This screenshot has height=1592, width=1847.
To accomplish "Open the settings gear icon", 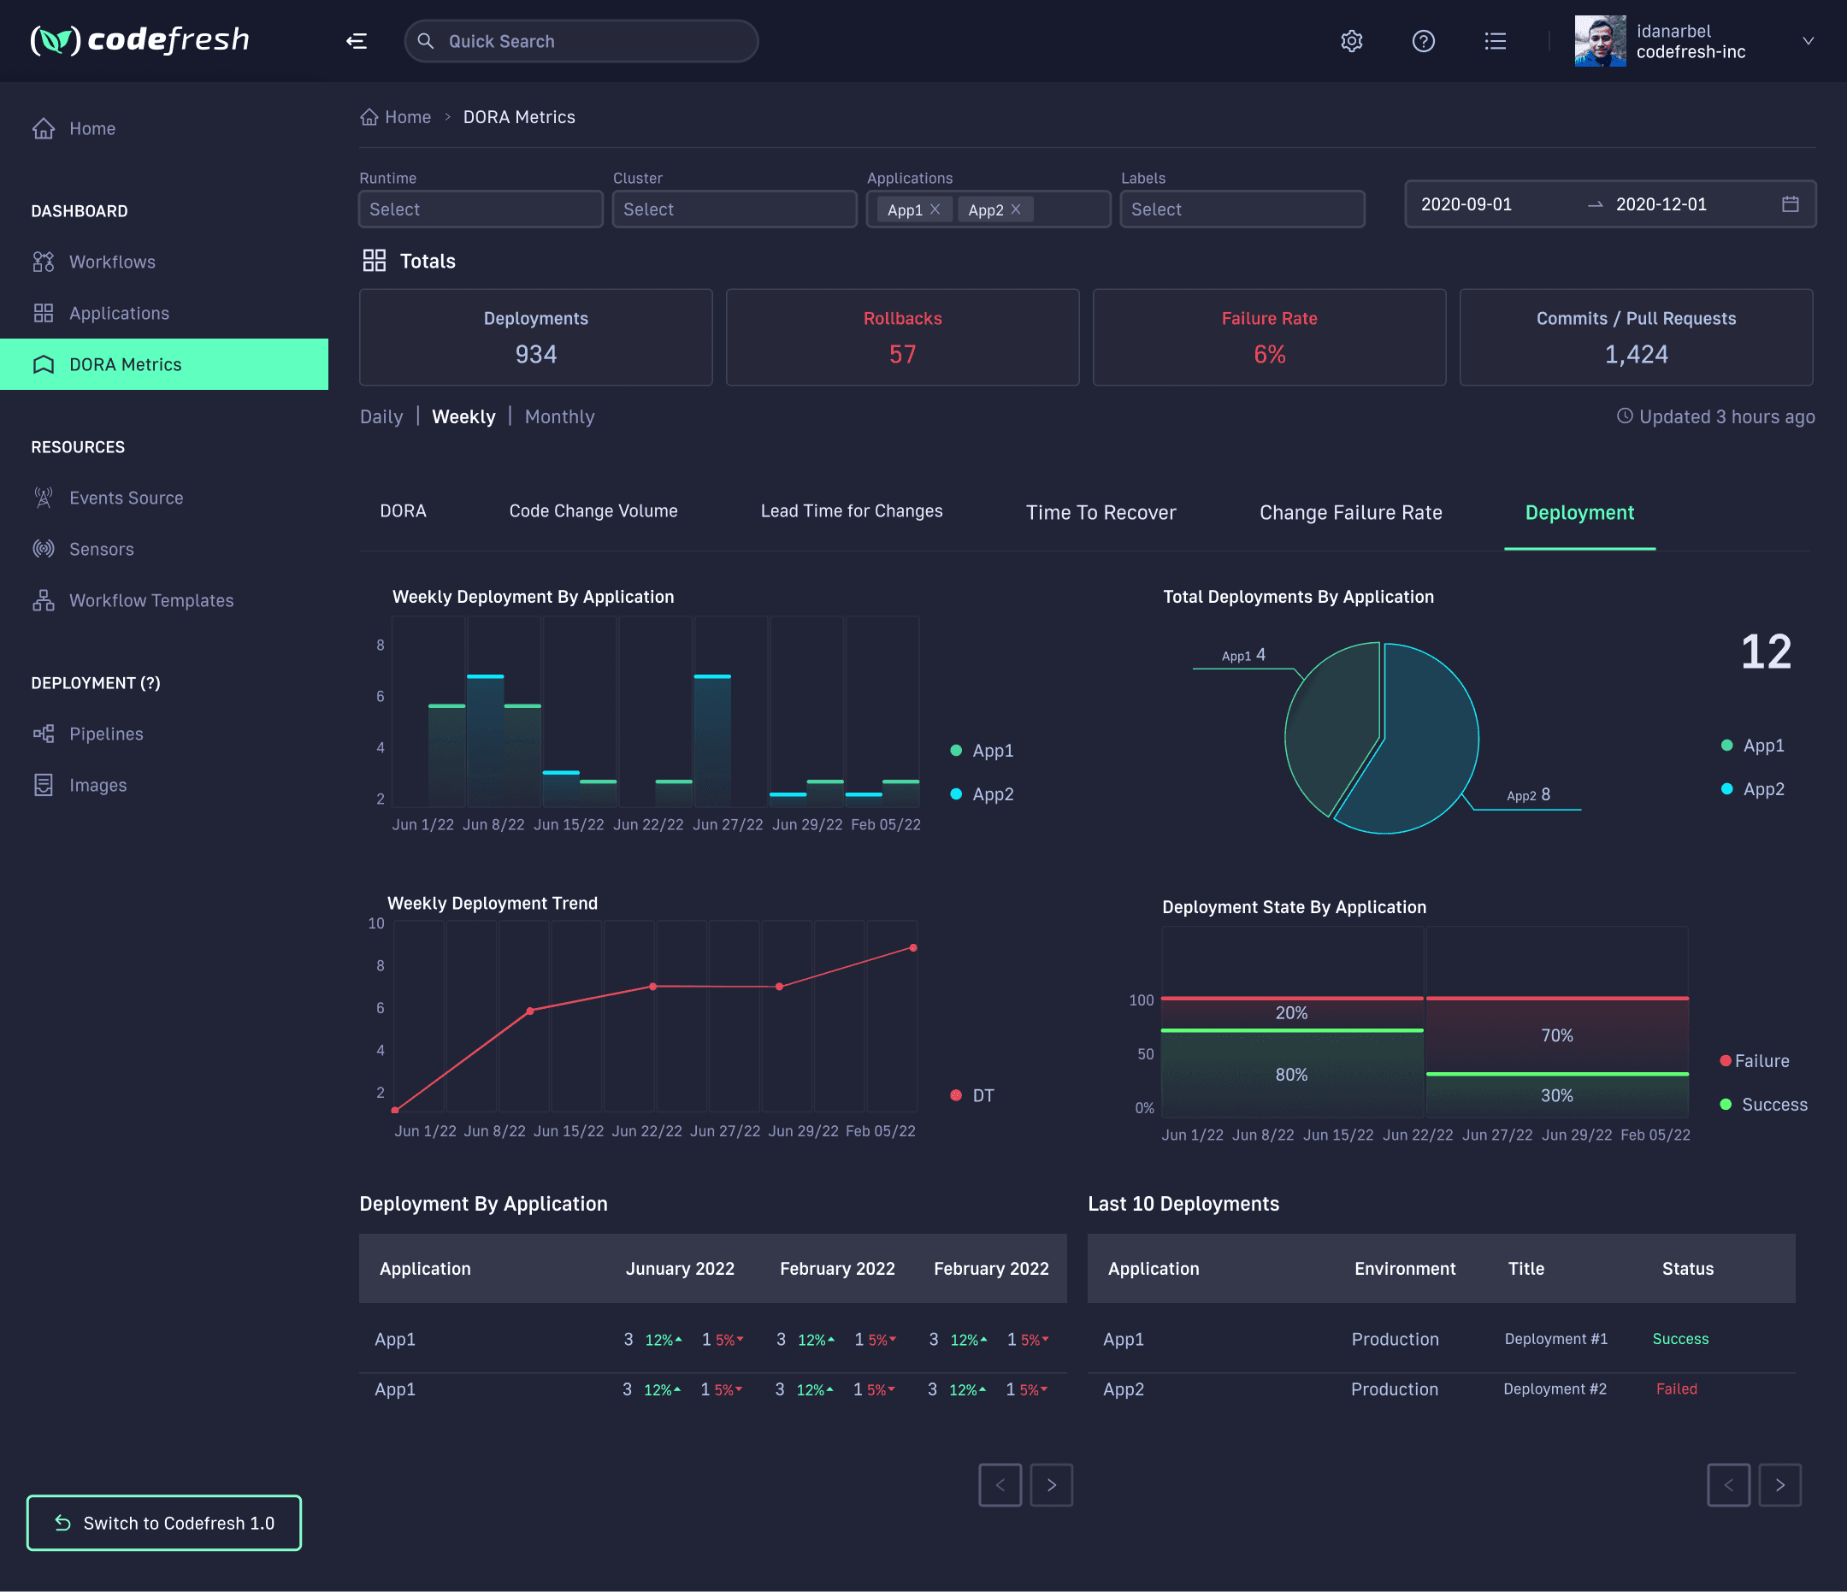I will [1351, 41].
